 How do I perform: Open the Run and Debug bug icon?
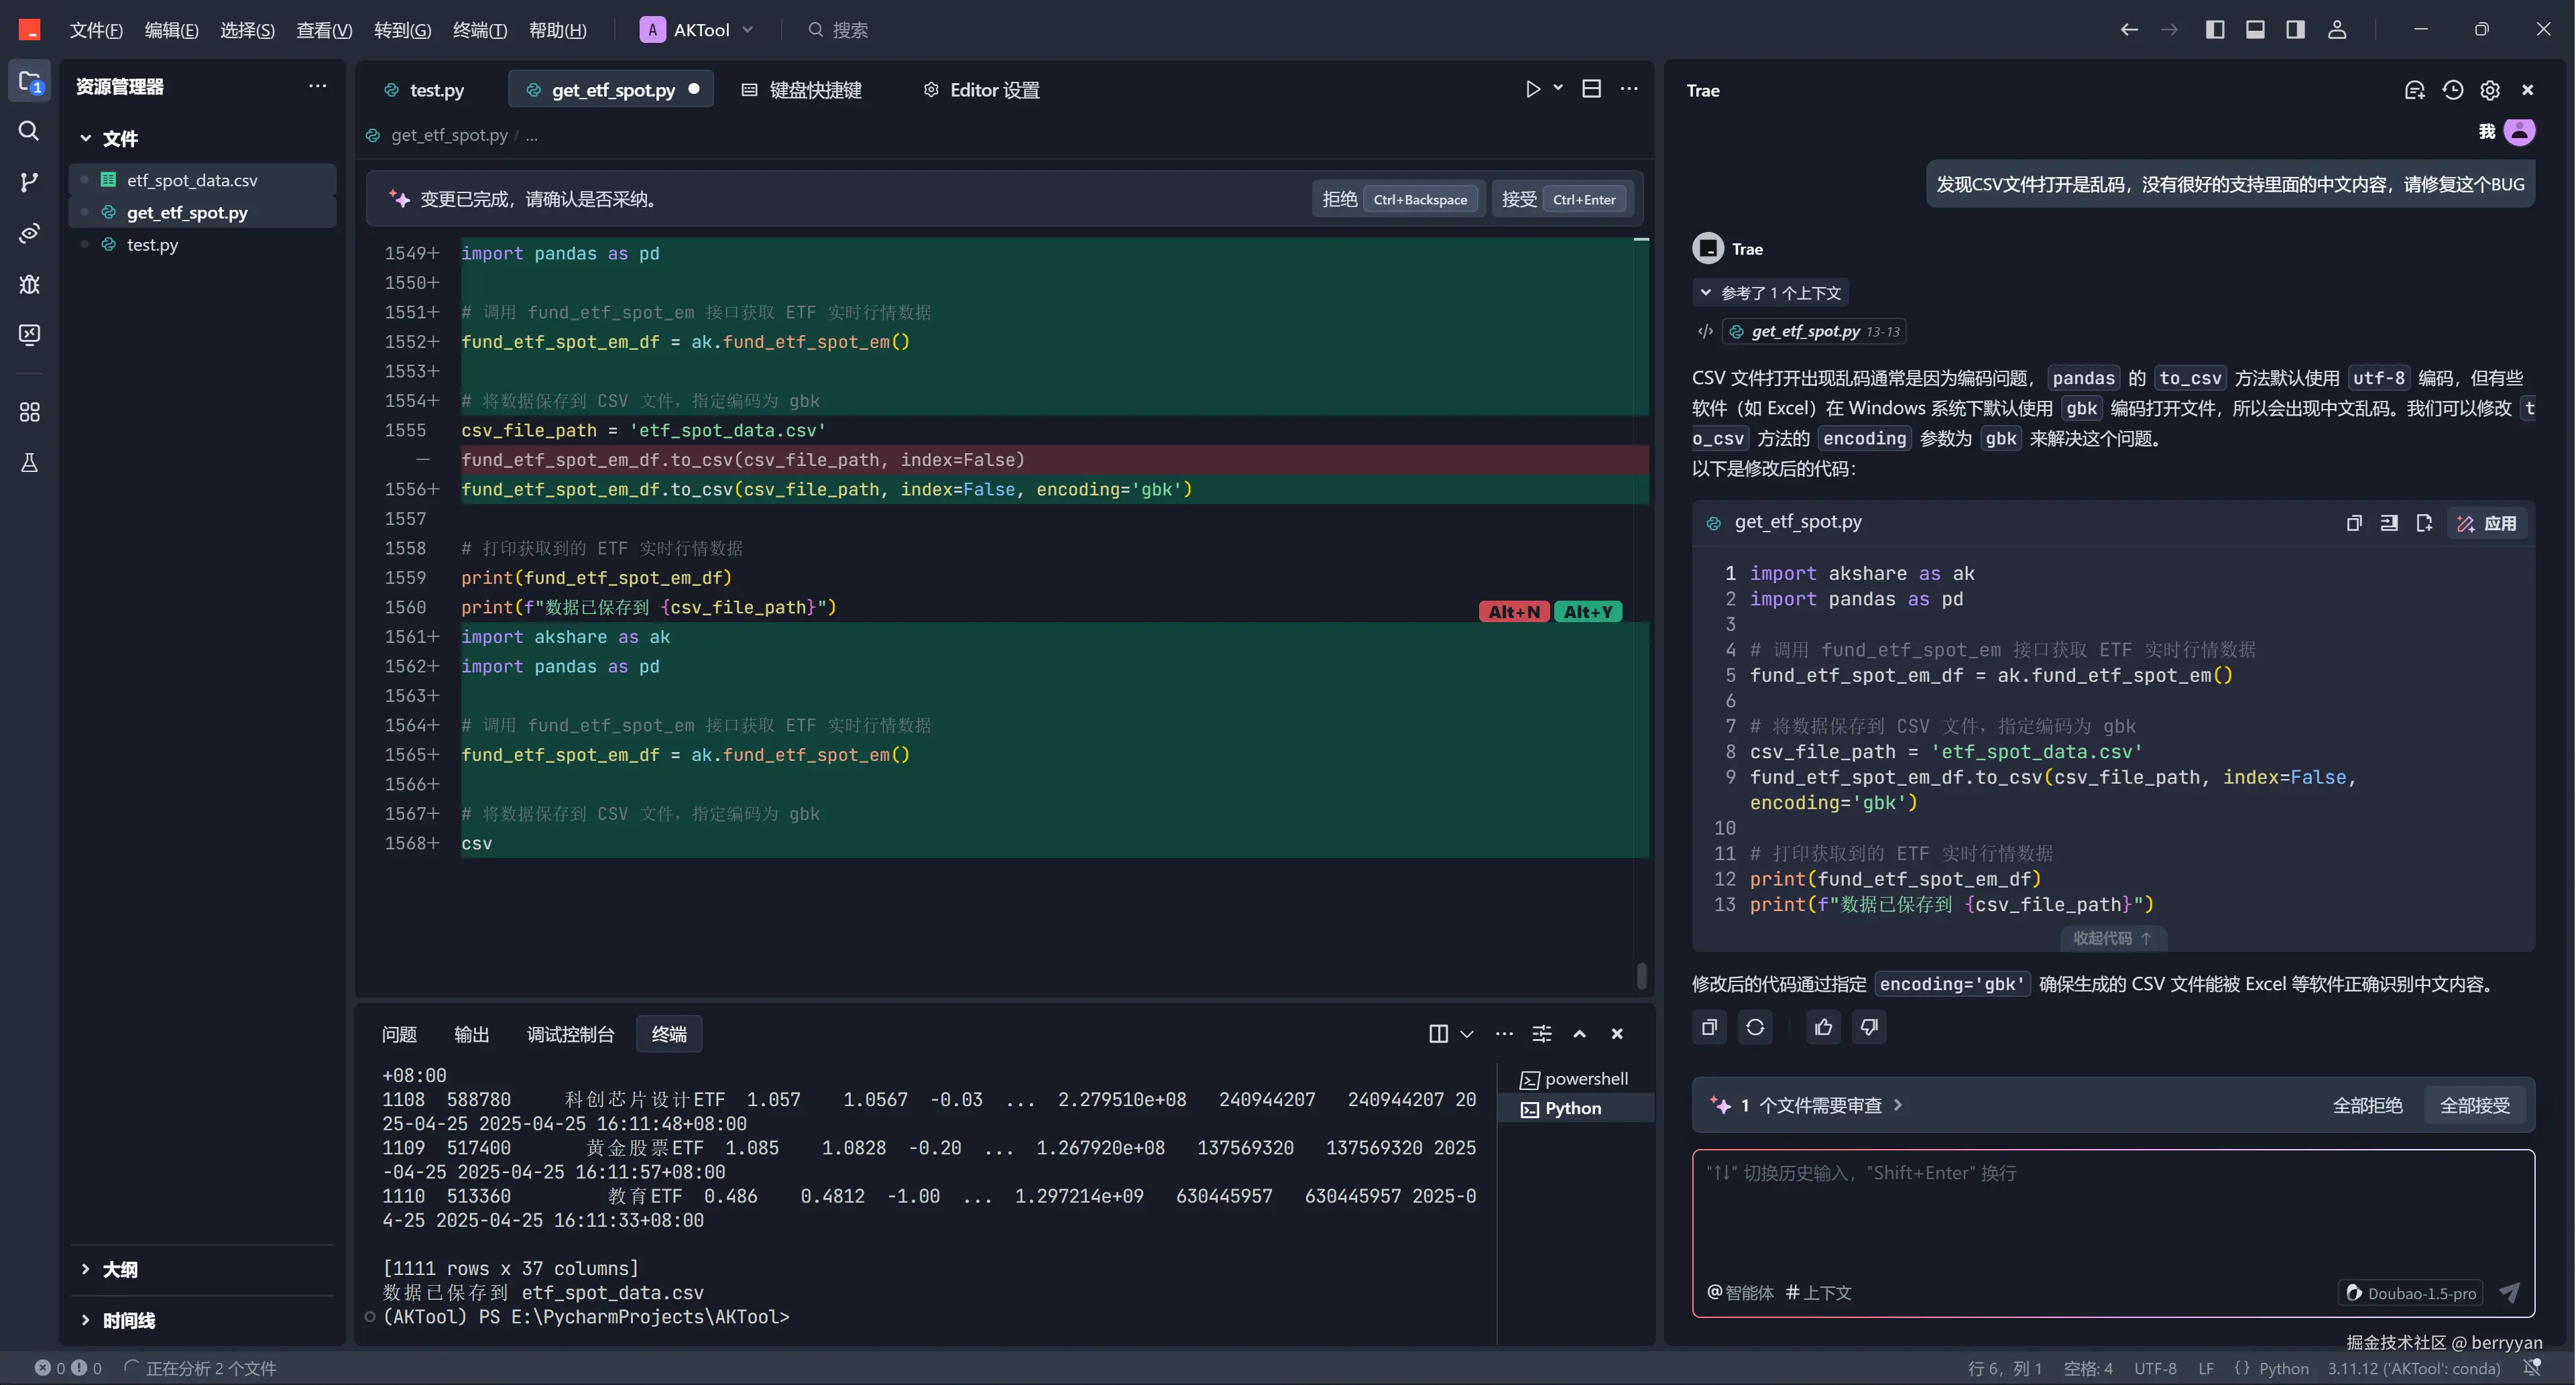pos(29,284)
